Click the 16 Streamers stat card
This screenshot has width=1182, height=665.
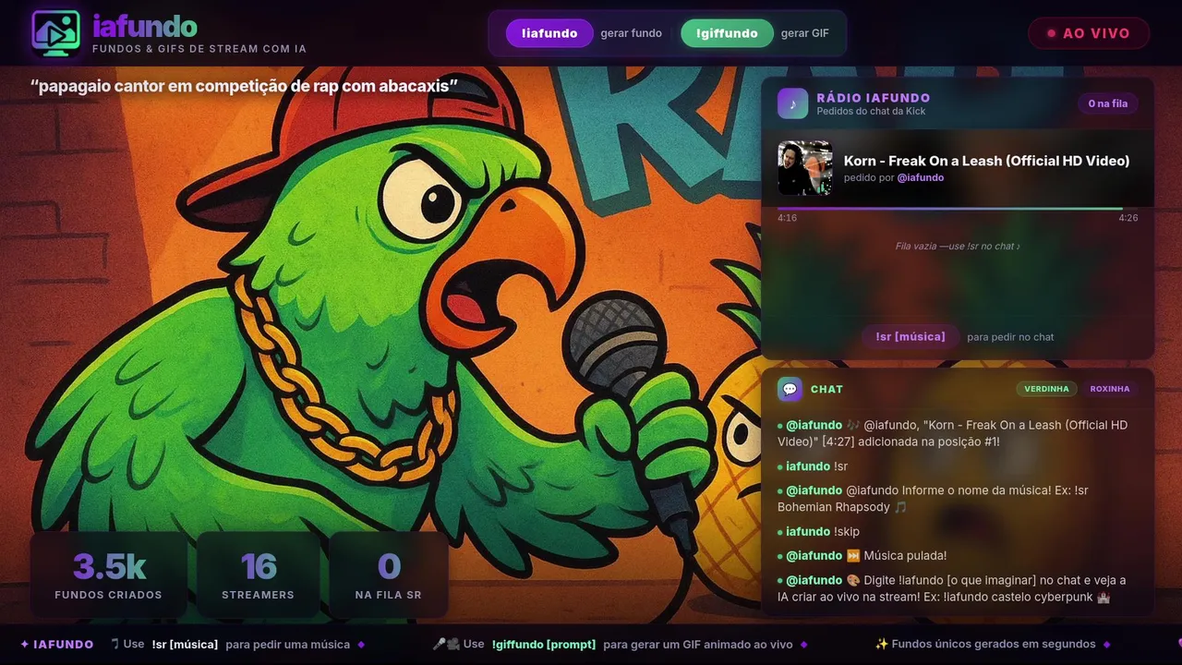coord(259,574)
